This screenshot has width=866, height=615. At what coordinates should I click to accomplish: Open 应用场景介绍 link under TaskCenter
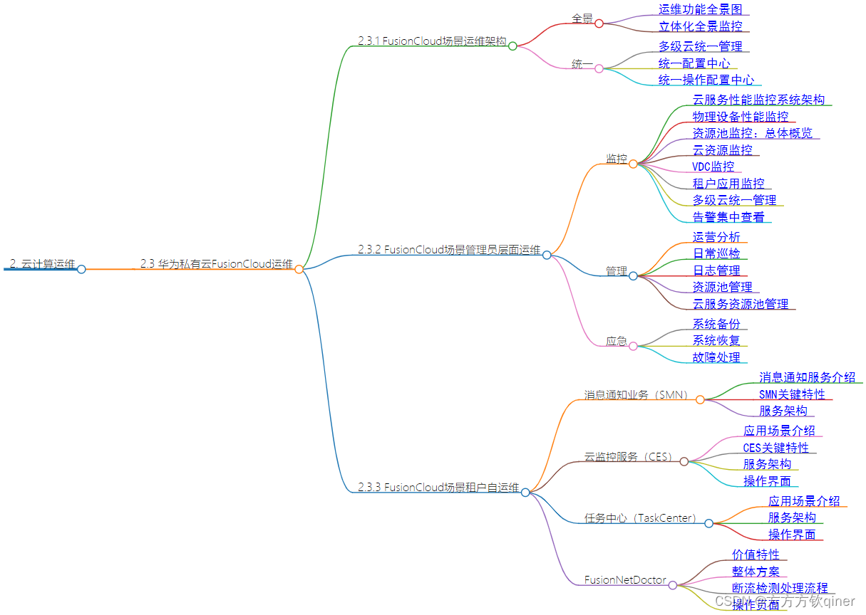point(804,501)
